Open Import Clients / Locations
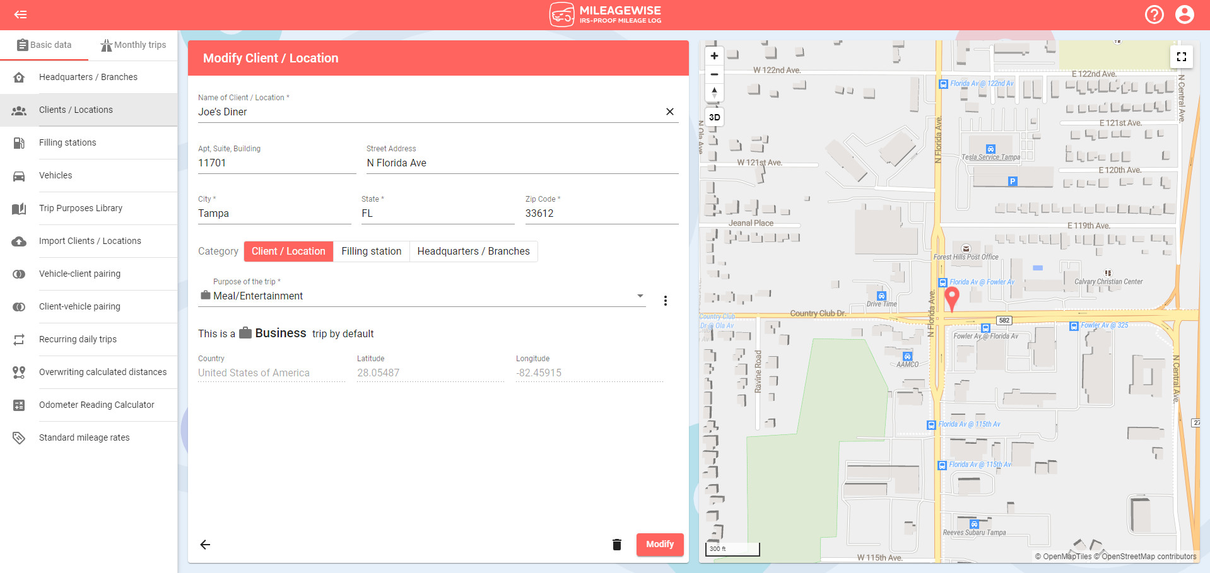Viewport: 1210px width, 573px height. click(x=88, y=241)
